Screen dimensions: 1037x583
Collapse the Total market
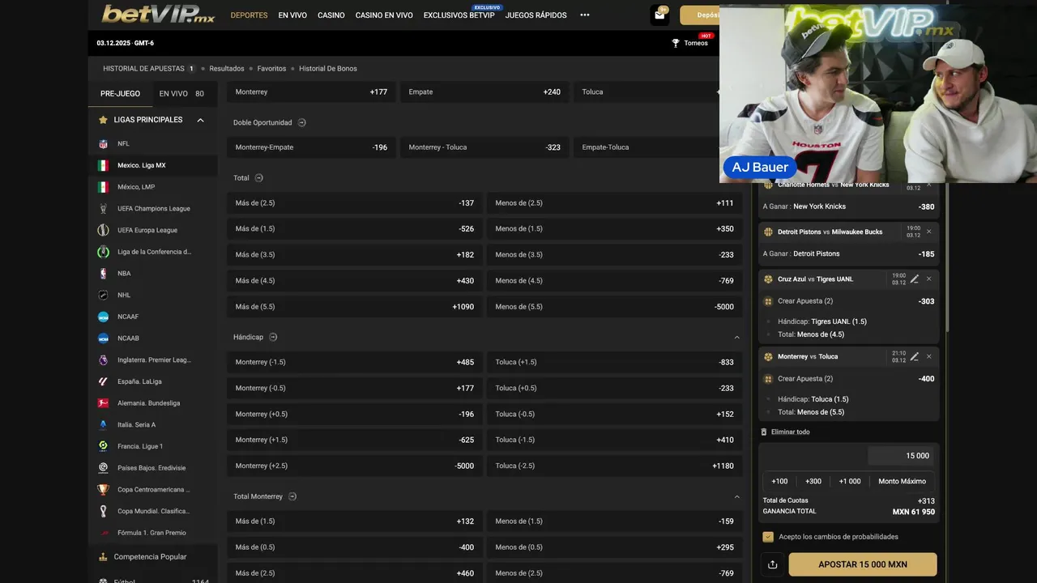(x=259, y=177)
